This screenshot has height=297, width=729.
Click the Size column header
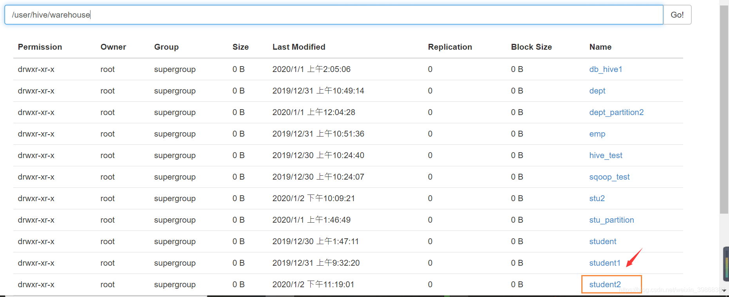241,47
